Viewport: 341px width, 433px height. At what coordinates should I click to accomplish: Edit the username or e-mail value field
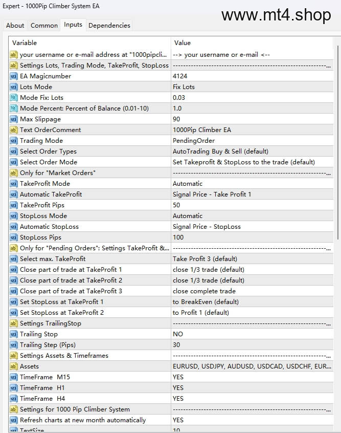click(252, 55)
